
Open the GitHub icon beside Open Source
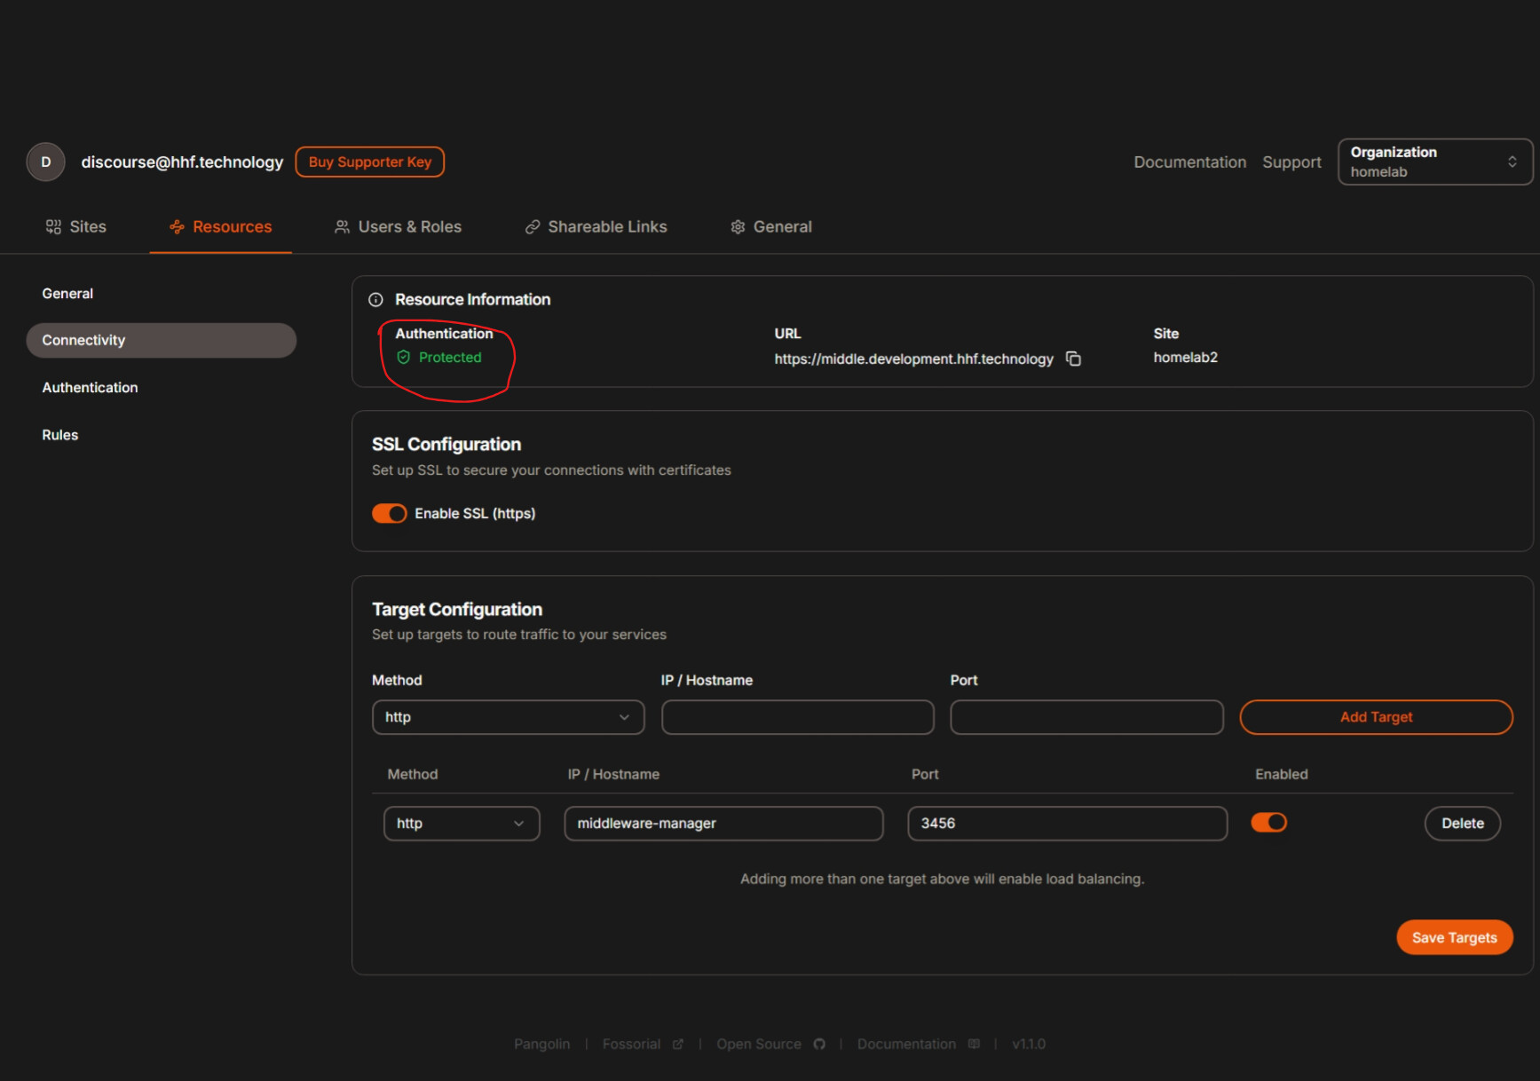click(819, 1044)
